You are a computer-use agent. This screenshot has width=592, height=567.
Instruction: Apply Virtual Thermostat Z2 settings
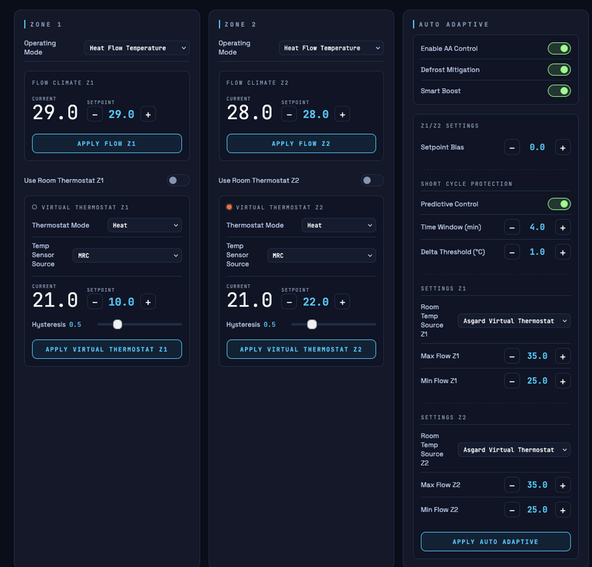[301, 349]
